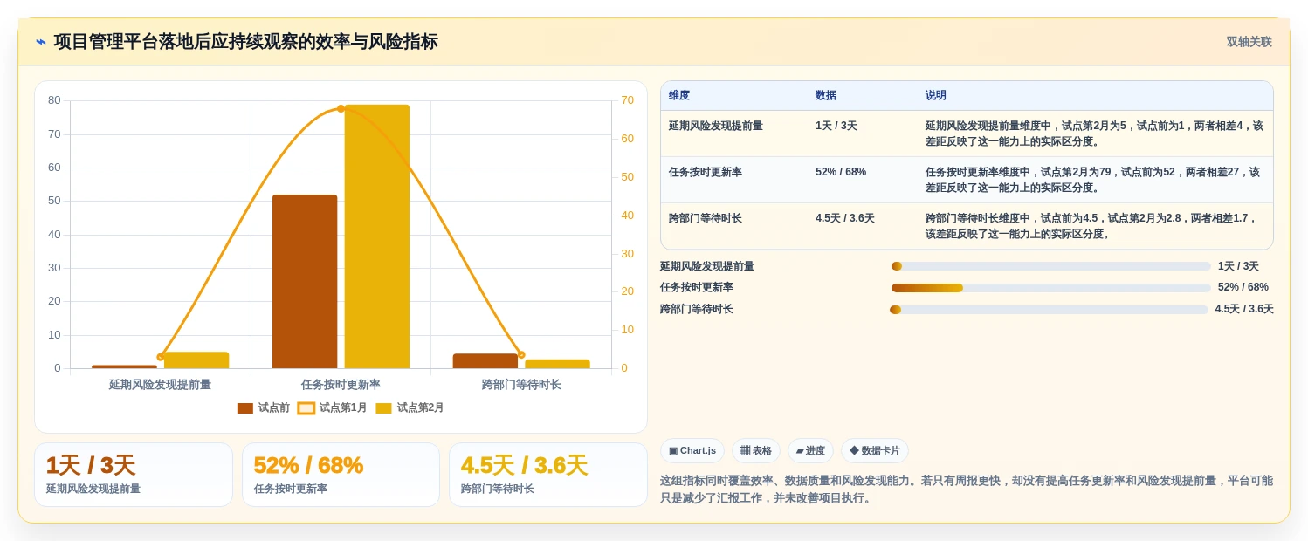Click the 跨部门等待时长 axis label
The height and width of the screenshot is (541, 1308).
(521, 384)
